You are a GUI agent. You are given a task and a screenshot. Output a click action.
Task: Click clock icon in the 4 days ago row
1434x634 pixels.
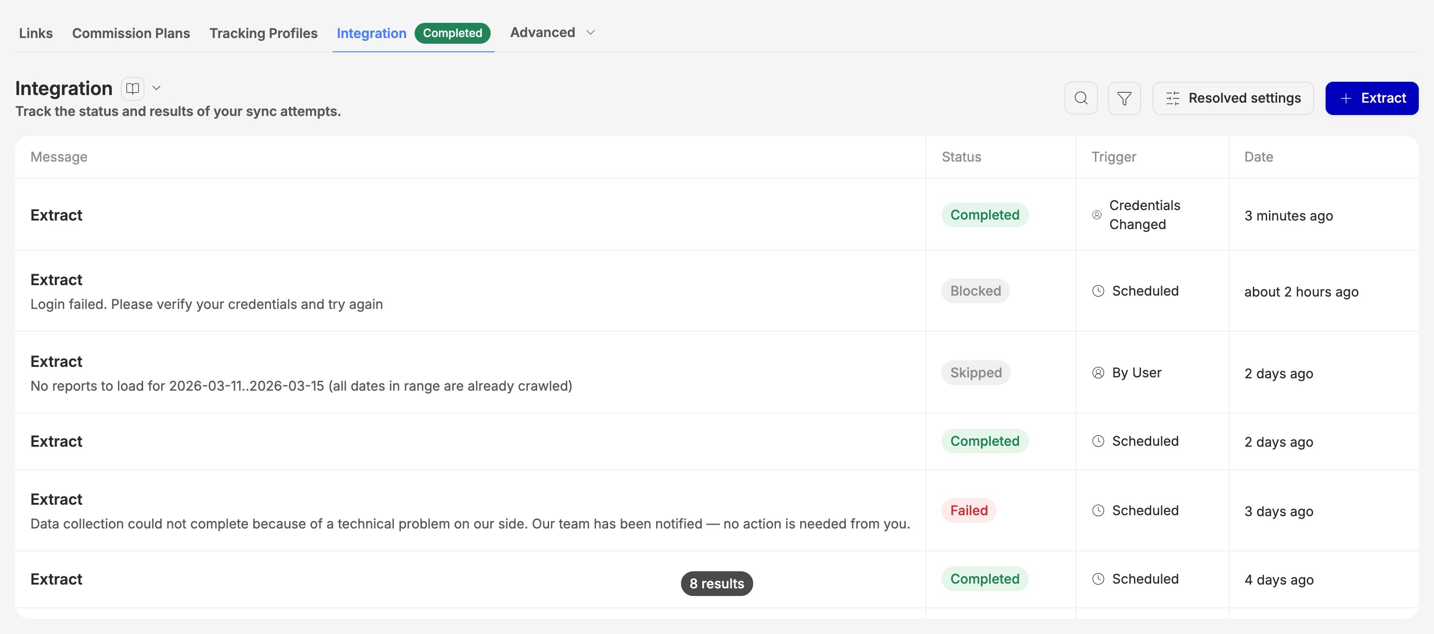click(x=1098, y=579)
